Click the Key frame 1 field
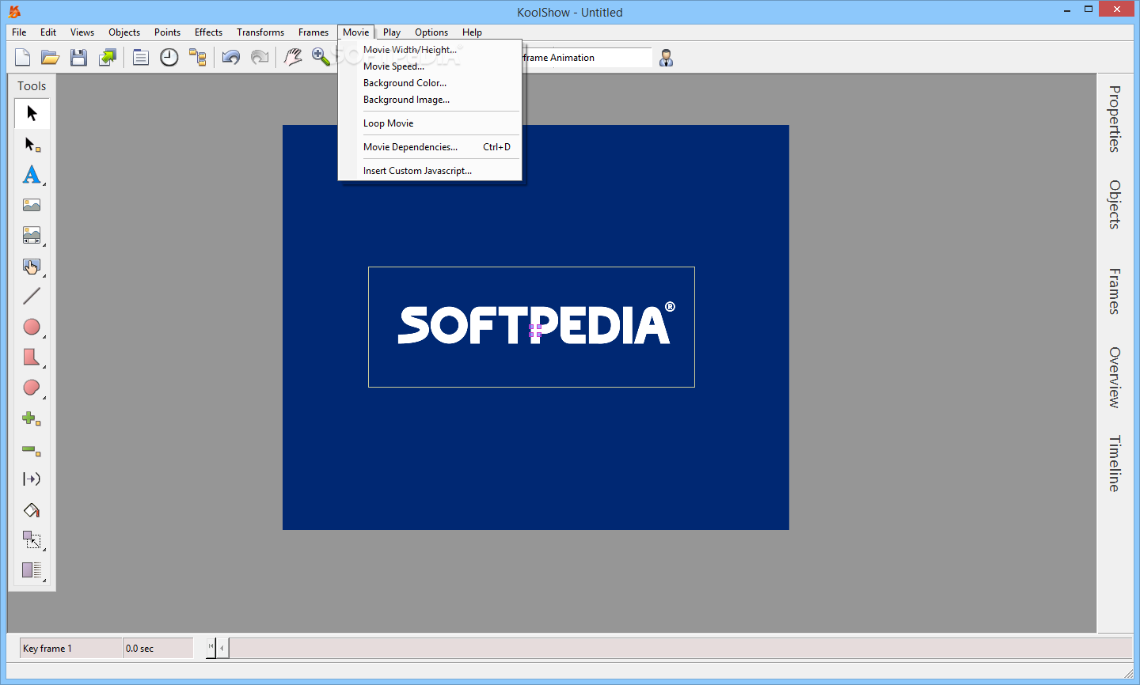Image resolution: width=1140 pixels, height=685 pixels. click(x=71, y=649)
